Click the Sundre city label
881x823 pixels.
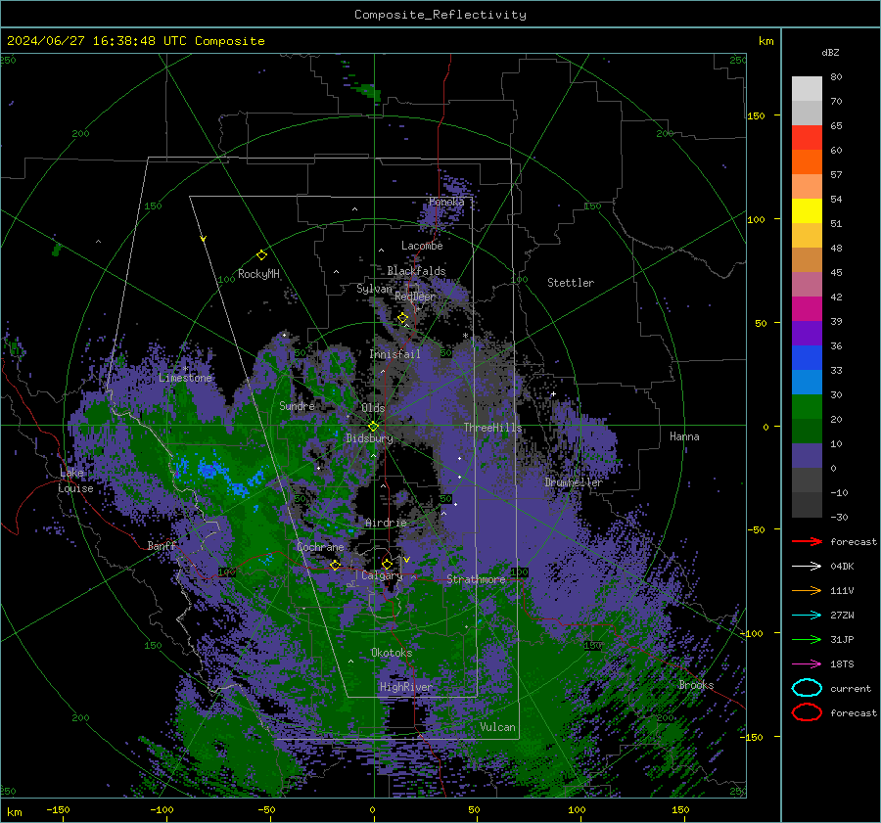coord(297,406)
